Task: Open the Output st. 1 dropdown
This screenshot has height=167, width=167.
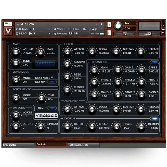Action: coord(50,29)
